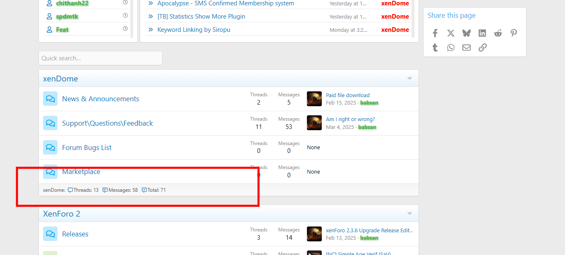Click 'Feb 13, 2025' date text
Screen dimensions: 565x255
(341, 238)
